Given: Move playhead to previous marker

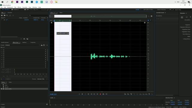Looking at the screenshot, I should [x=88, y=94].
